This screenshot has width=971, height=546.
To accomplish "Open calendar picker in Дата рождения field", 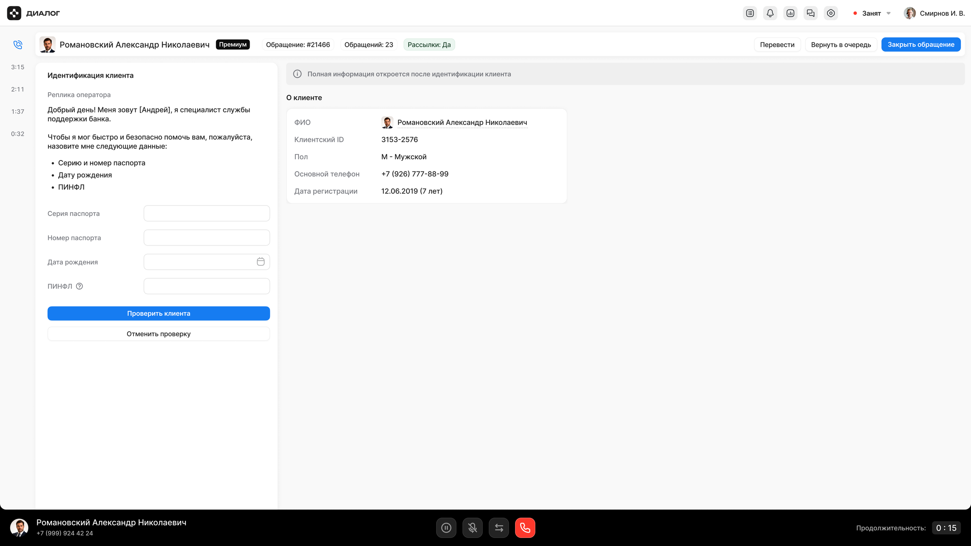I will point(261,262).
